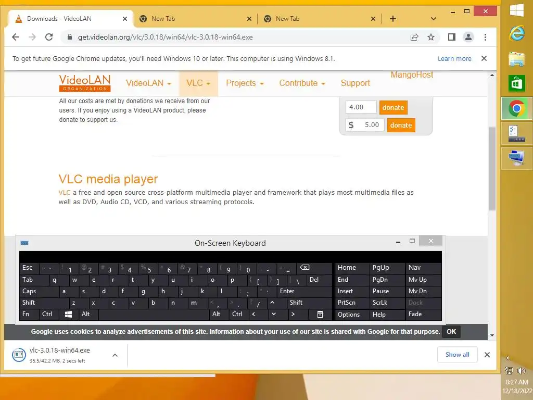Image resolution: width=533 pixels, height=400 pixels.
Task: Toggle right Shift key on keyboard
Action: tap(309, 303)
